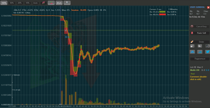
Task: Click the Поделиться share button
Action: pyautogui.click(x=200, y=59)
